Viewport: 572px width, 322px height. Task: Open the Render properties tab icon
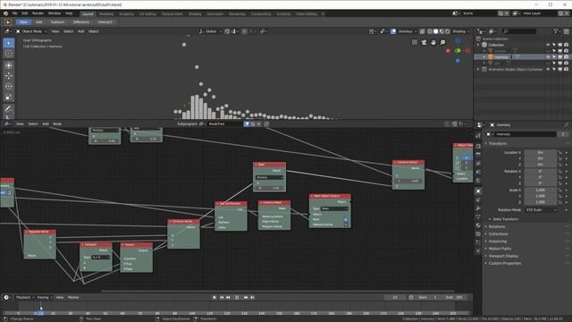pos(478,146)
